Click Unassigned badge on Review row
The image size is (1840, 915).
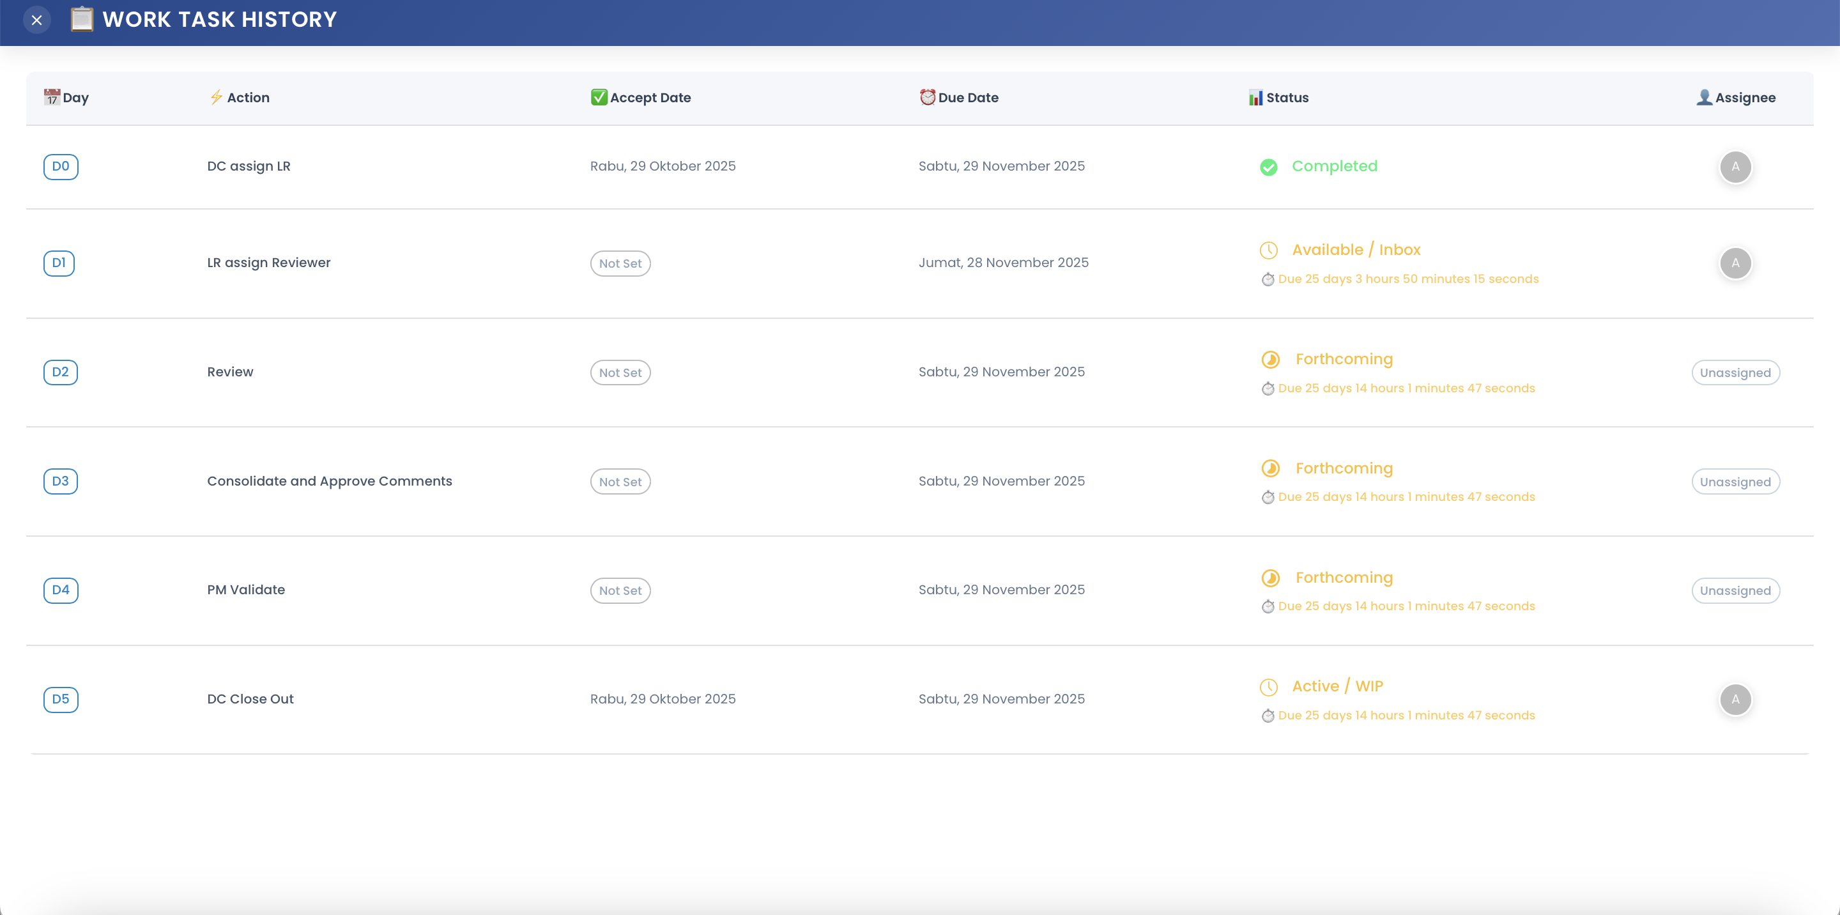coord(1736,373)
